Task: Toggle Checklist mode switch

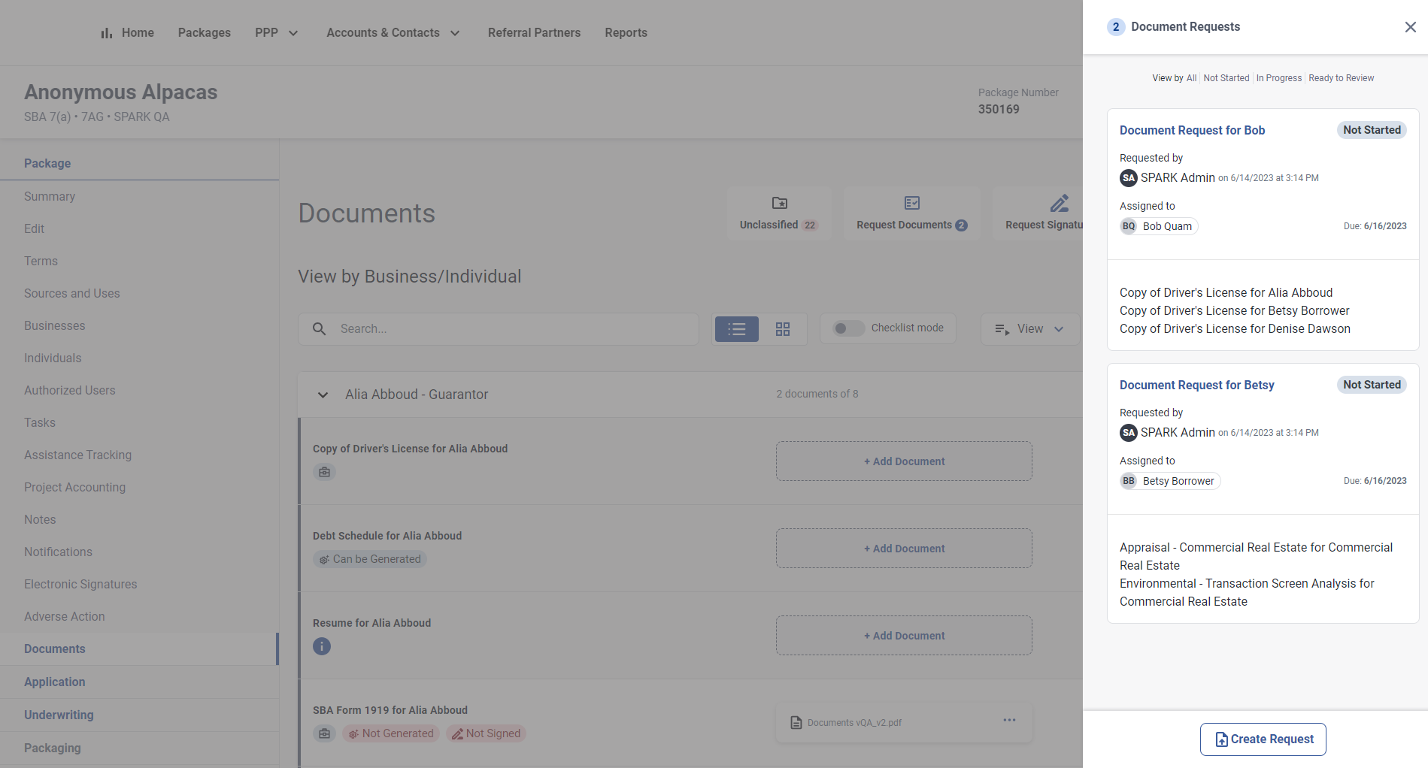Action: 847,328
